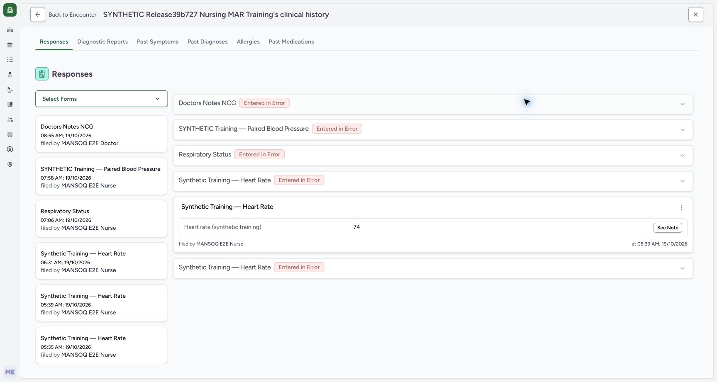Open the dollar billing sidebar icon

[x=10, y=149]
